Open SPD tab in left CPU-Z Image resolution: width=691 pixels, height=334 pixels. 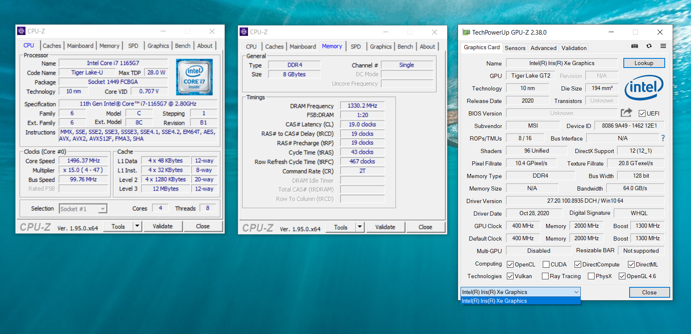(x=133, y=46)
